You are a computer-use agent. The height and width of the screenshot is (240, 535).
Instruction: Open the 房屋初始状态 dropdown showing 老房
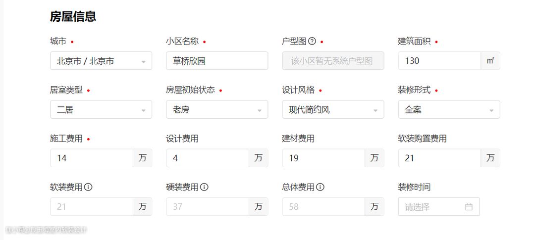click(x=217, y=109)
